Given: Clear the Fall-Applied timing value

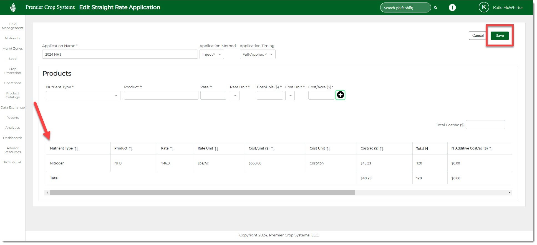Looking at the screenshot, I should tap(266, 55).
